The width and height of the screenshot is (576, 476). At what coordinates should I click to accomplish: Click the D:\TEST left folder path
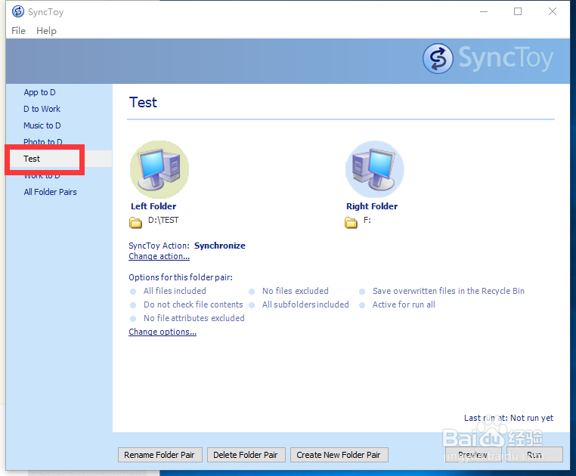pyautogui.click(x=163, y=220)
